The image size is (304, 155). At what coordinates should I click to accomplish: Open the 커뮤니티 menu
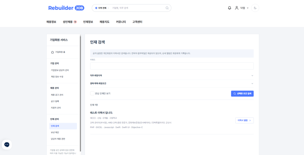pos(121,22)
